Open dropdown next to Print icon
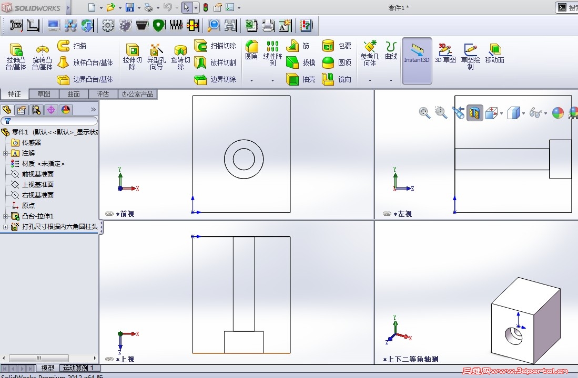The width and height of the screenshot is (578, 378). point(158,8)
